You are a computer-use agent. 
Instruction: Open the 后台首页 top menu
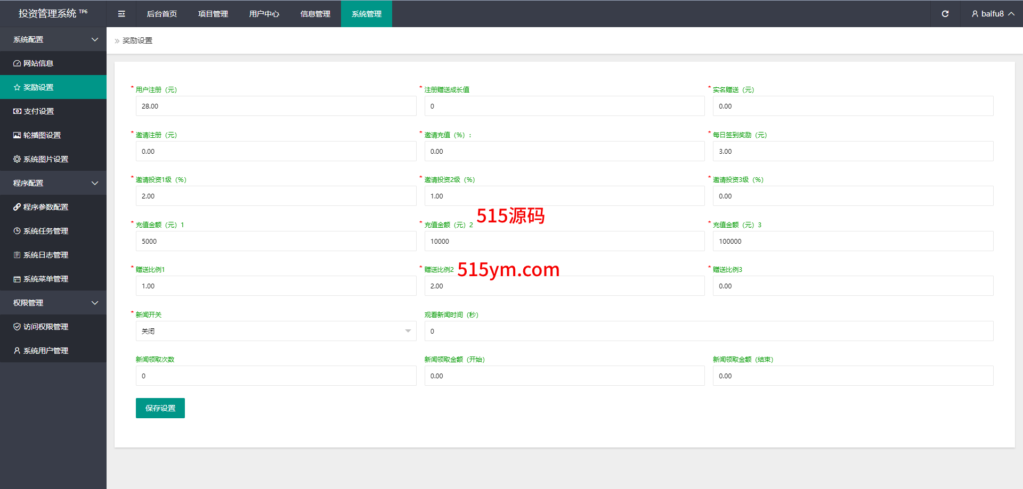(162, 14)
